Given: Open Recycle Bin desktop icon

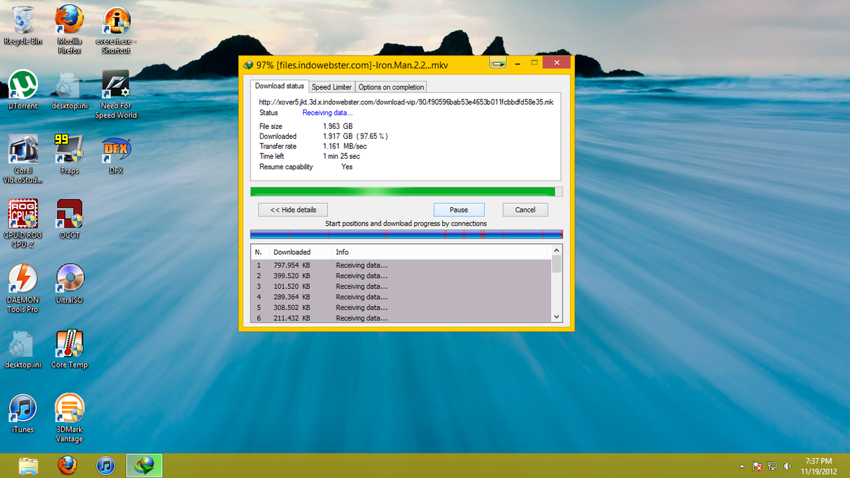Looking at the screenshot, I should 23,25.
